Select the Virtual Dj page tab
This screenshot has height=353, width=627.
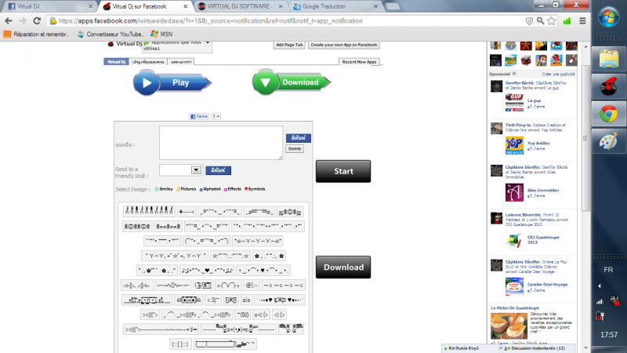pos(116,62)
